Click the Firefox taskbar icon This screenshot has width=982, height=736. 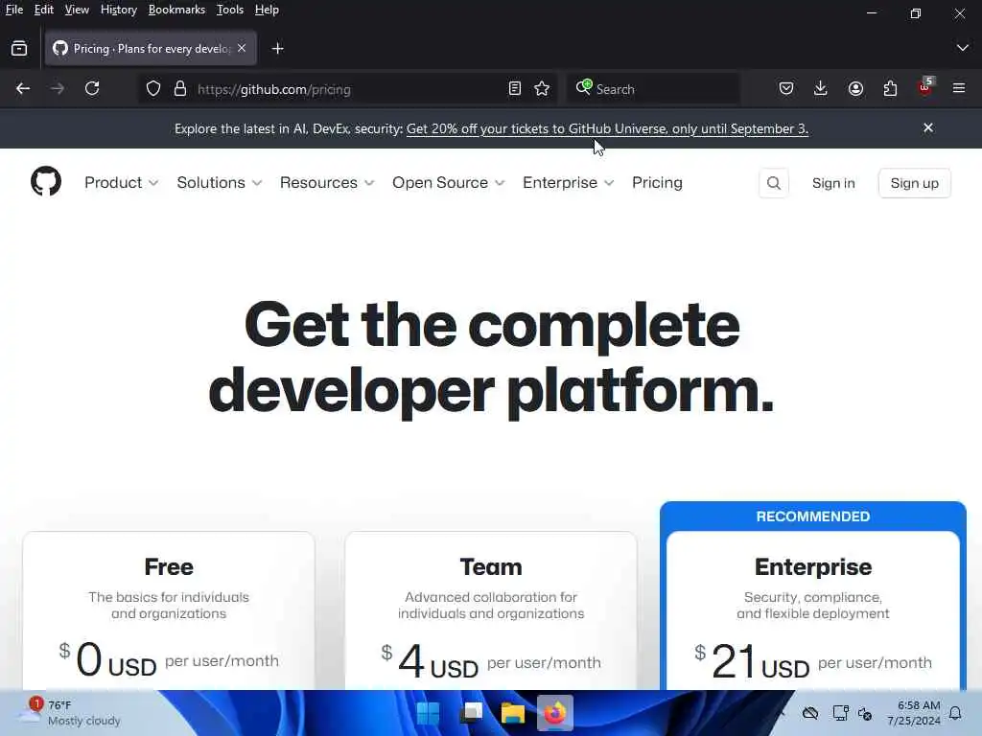555,713
